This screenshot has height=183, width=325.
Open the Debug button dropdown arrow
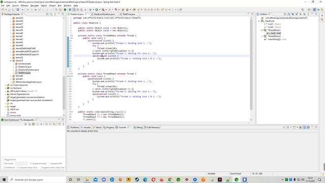[93, 10]
